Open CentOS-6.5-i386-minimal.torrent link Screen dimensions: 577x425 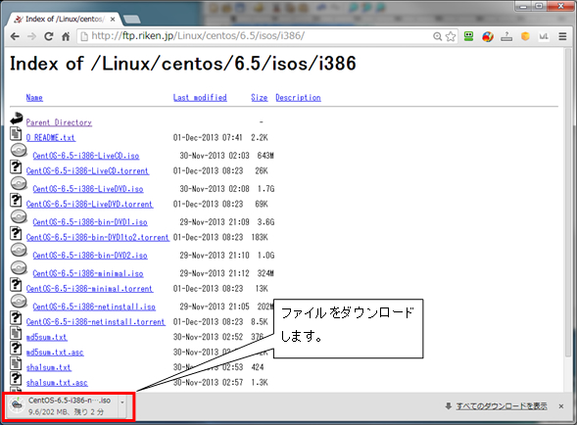pyautogui.click(x=90, y=289)
